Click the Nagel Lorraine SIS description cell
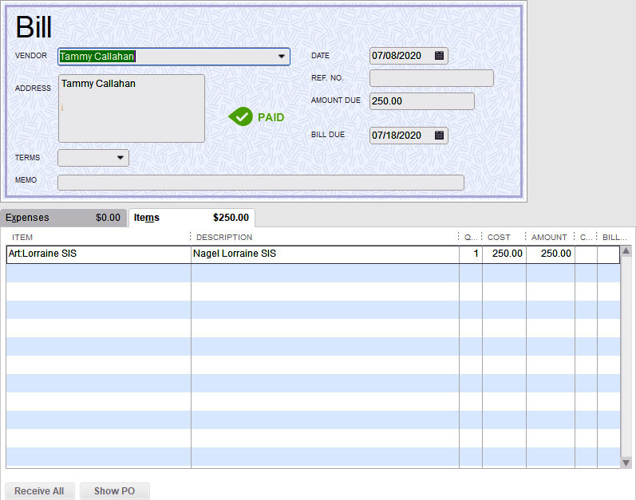The height and width of the screenshot is (500, 636). (x=324, y=254)
